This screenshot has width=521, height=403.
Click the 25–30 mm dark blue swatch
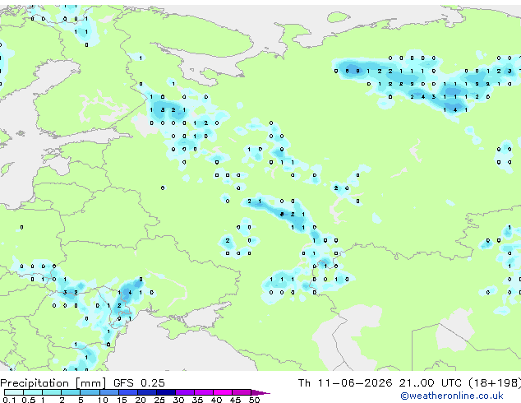click(165, 392)
